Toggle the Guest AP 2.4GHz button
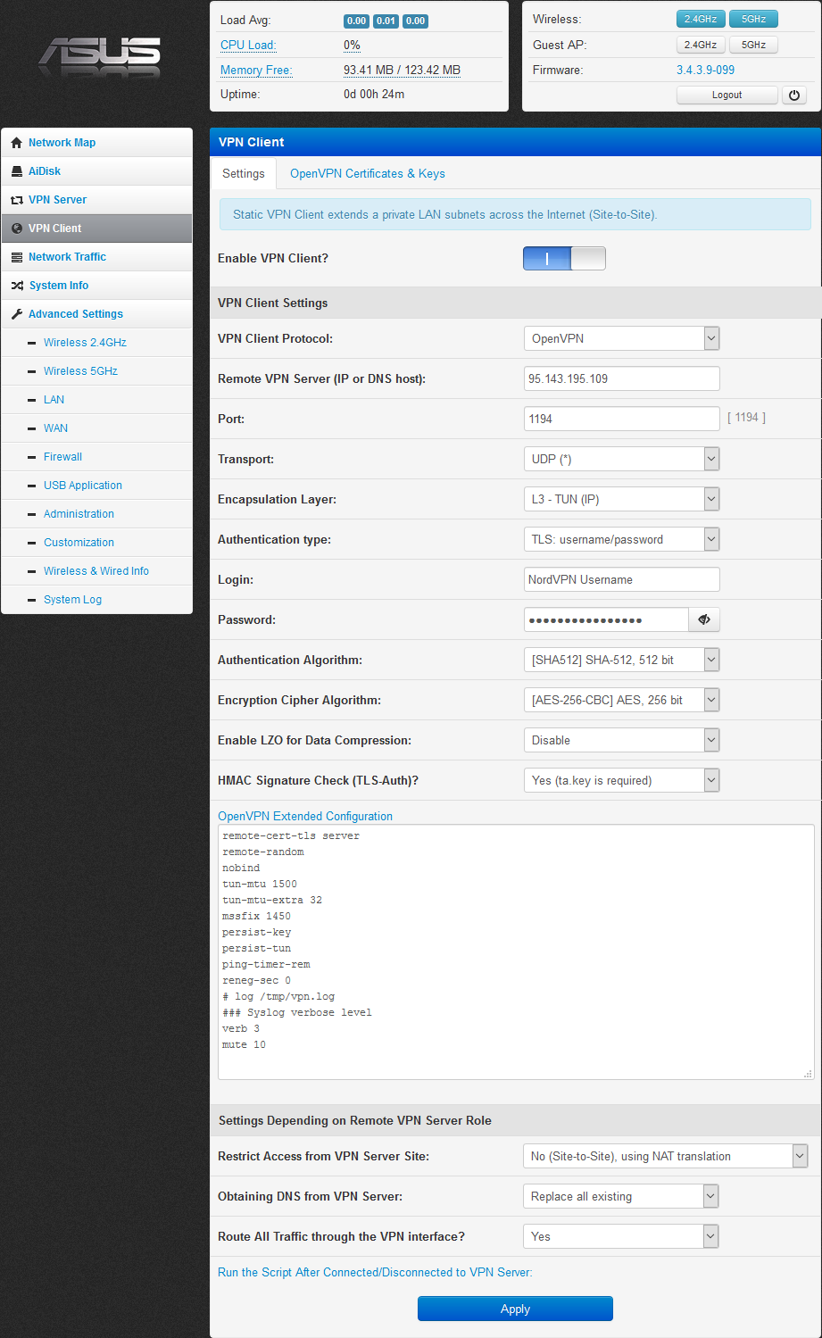This screenshot has width=822, height=1338. 700,45
